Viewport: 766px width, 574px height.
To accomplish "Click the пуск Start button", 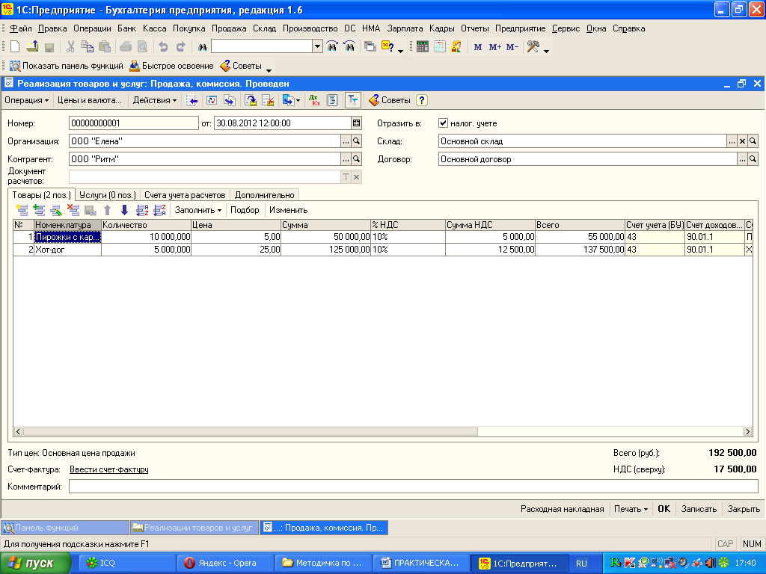I will [x=35, y=564].
